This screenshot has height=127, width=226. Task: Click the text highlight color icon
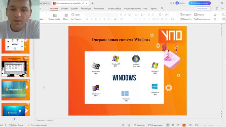point(121,19)
